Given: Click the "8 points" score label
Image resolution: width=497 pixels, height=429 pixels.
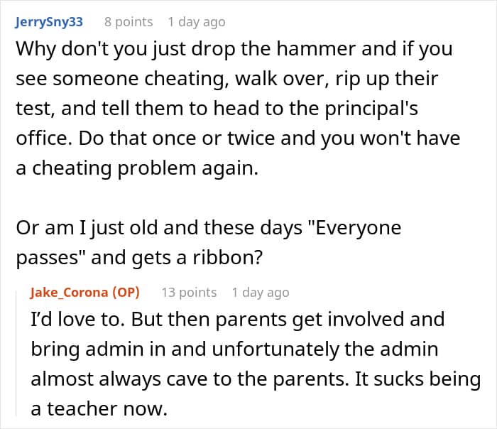Looking at the screenshot, I should click(129, 22).
